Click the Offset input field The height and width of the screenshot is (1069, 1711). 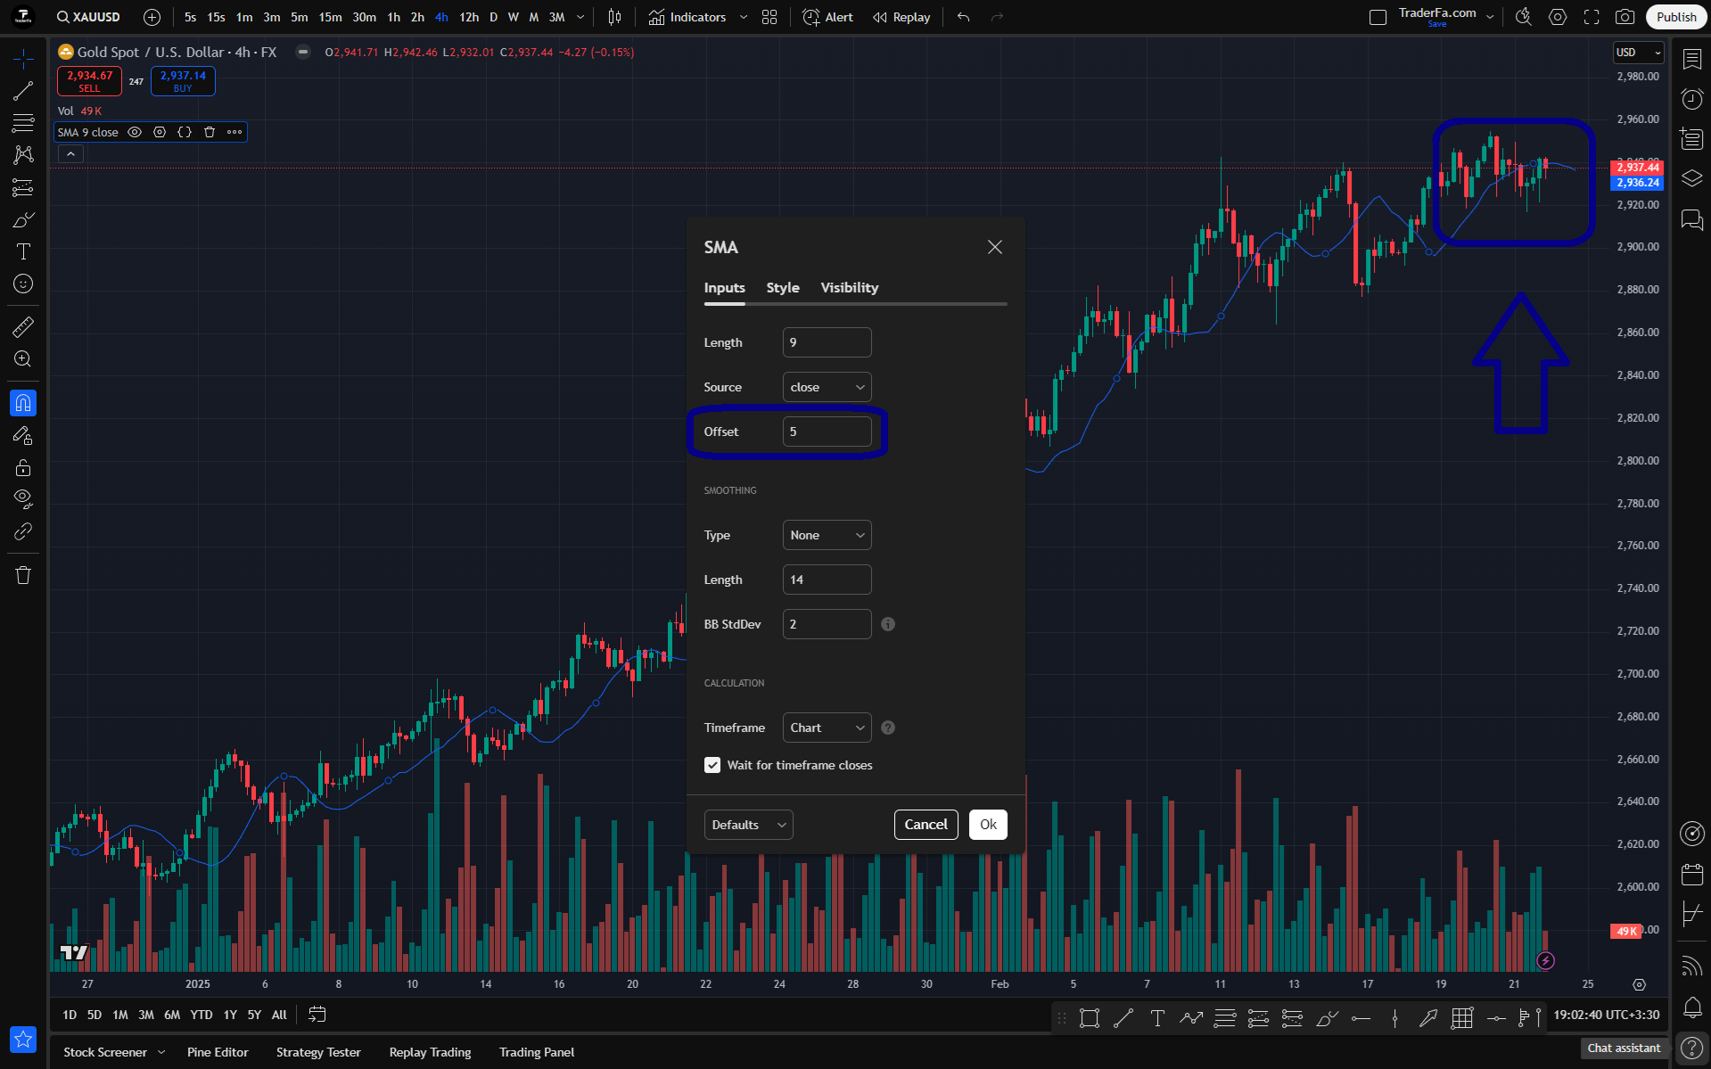(827, 432)
